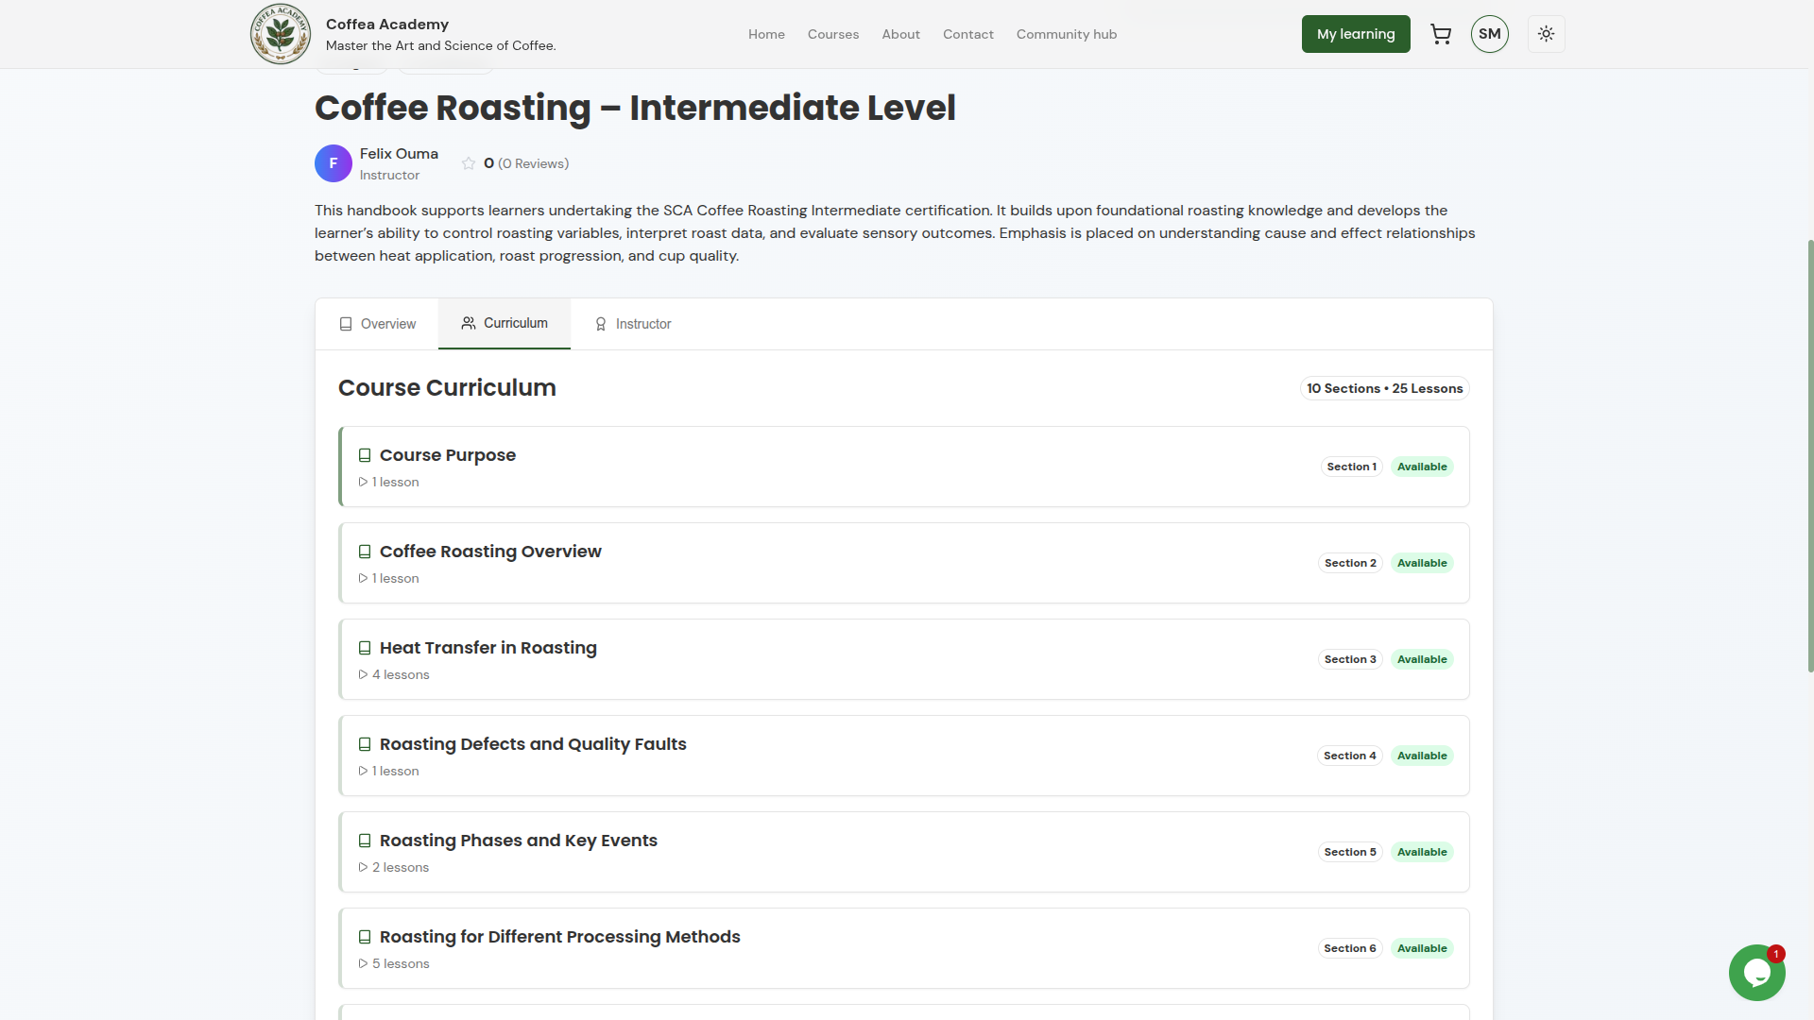Image resolution: width=1814 pixels, height=1020 pixels.
Task: Click the Section 2 badge
Action: click(1350, 563)
